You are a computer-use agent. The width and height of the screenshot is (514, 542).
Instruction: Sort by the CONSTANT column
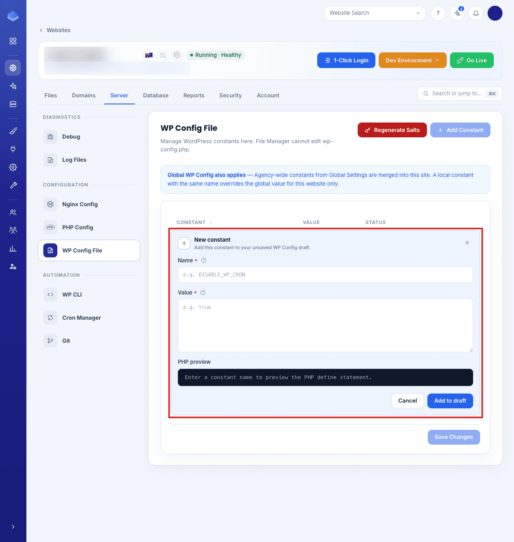pos(194,222)
